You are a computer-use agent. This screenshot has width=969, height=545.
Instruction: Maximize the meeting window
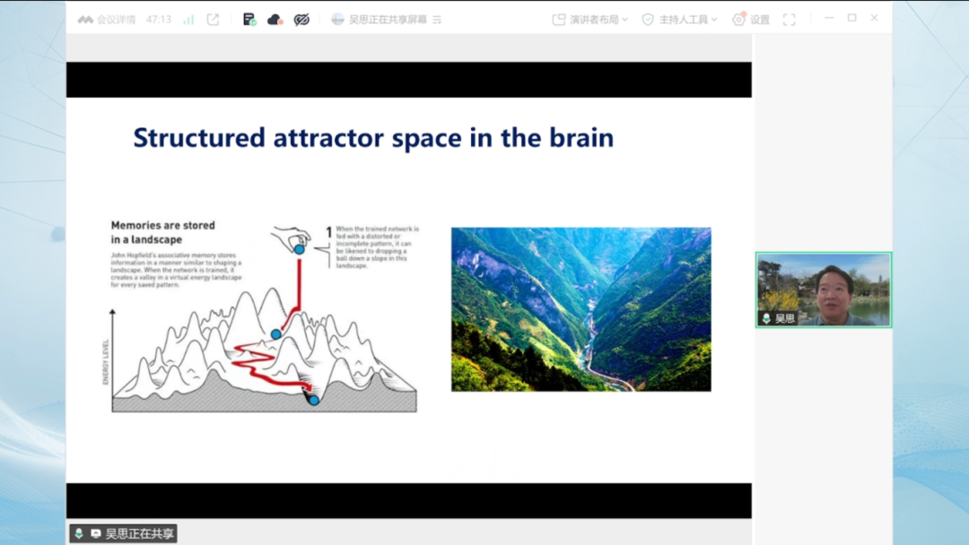coord(852,19)
